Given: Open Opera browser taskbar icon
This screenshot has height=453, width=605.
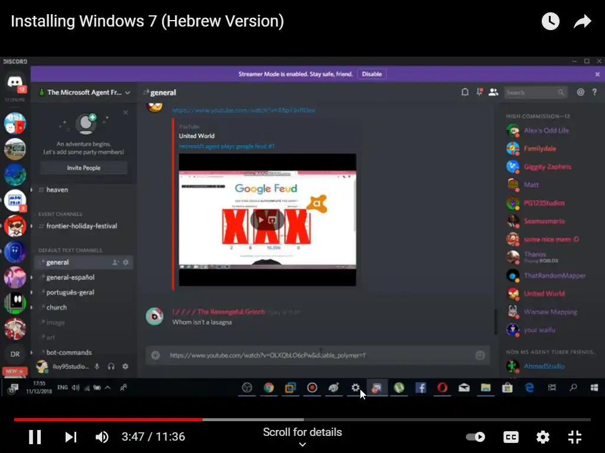Looking at the screenshot, I should click(x=442, y=388).
